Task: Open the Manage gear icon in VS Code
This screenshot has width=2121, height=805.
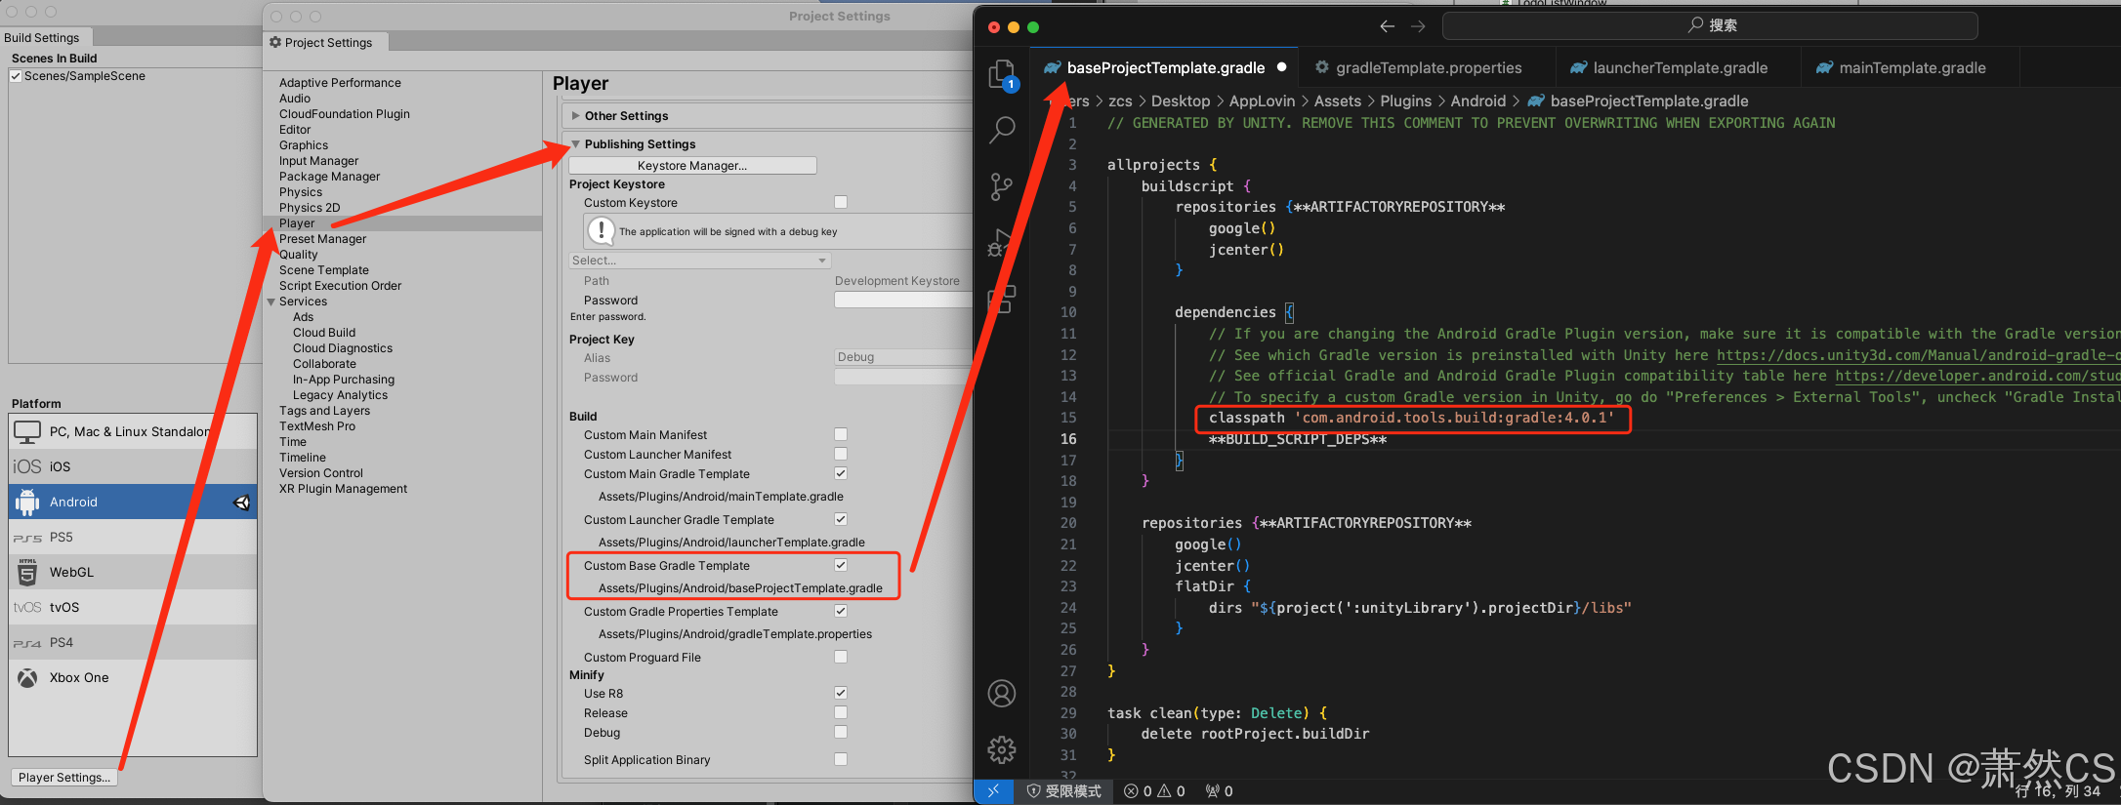Action: point(1002,749)
